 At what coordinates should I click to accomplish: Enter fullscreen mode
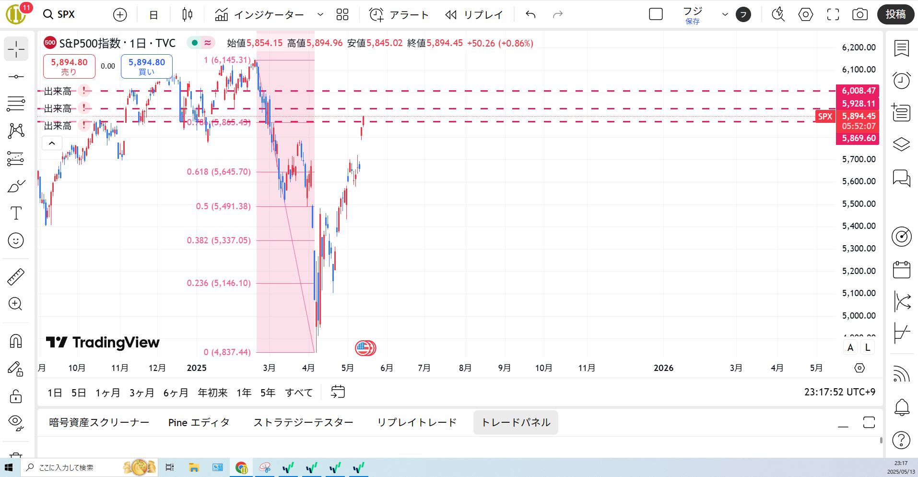(x=833, y=15)
